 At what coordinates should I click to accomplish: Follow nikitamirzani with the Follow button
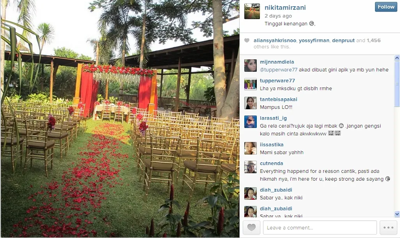click(x=386, y=7)
